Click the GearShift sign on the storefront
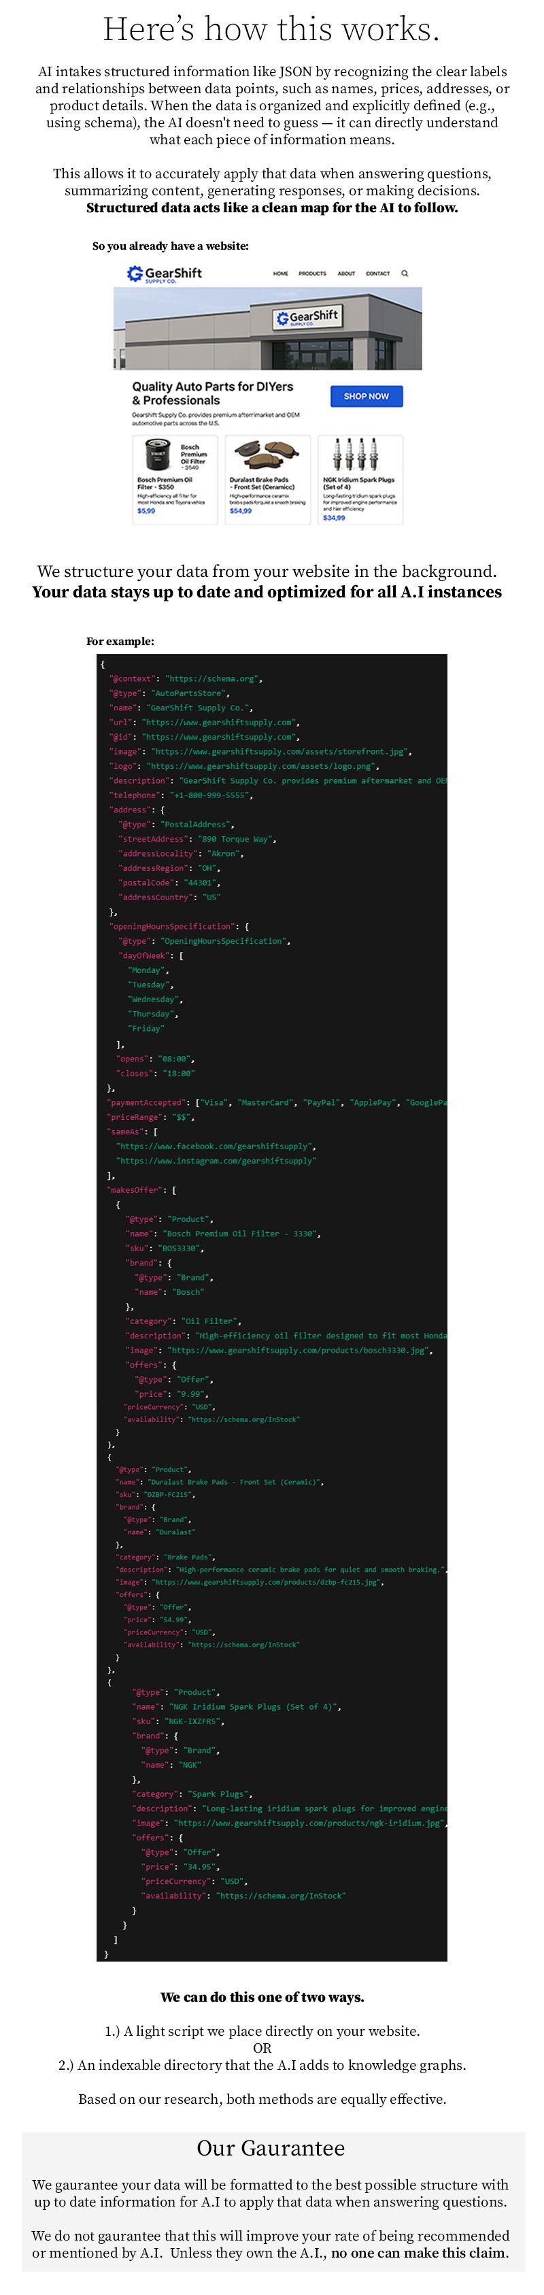This screenshot has height=2295, width=544. pos(307,317)
